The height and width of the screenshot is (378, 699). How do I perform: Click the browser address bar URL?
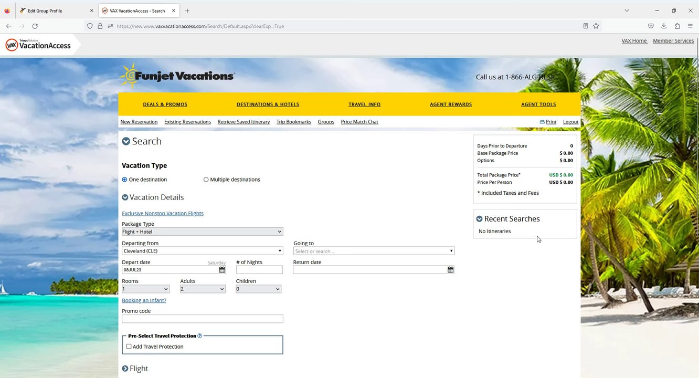[200, 26]
